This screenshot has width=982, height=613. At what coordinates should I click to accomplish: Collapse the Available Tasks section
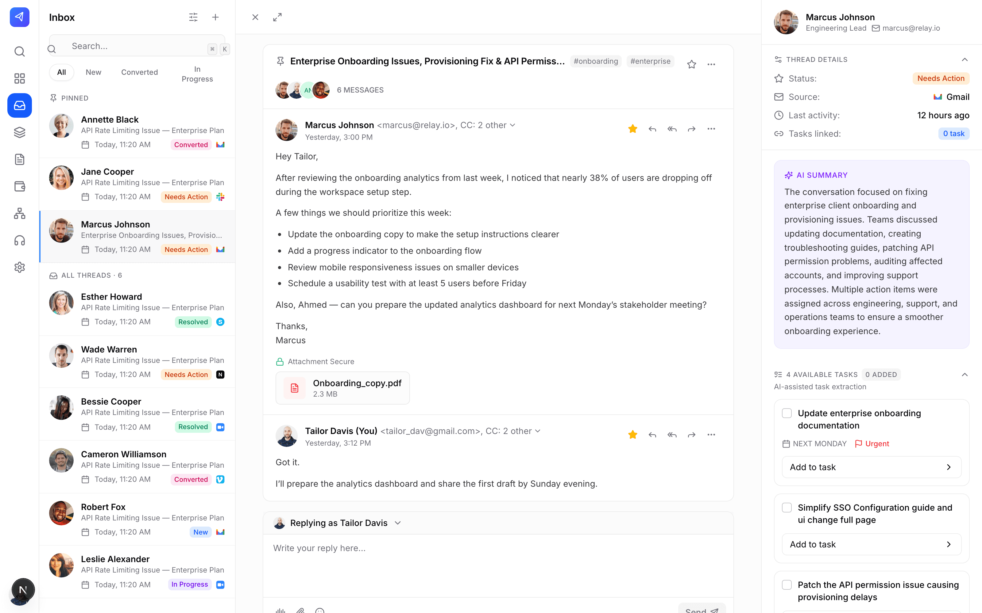[x=965, y=375]
